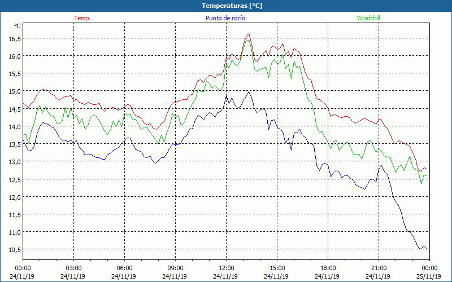452x282 pixels.
Task: Click the 15,5 y-axis value
Action: tap(15, 74)
